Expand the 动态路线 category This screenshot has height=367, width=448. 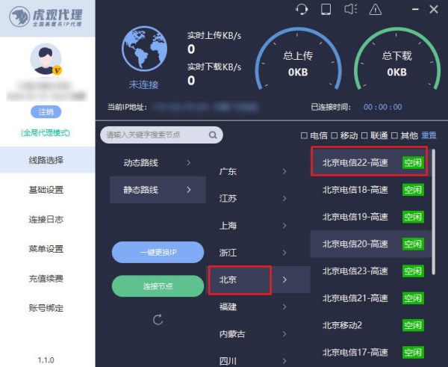(x=158, y=163)
